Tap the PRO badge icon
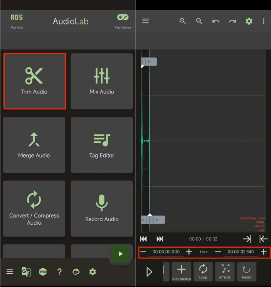Screen dimensions: 271x287 click(43, 272)
